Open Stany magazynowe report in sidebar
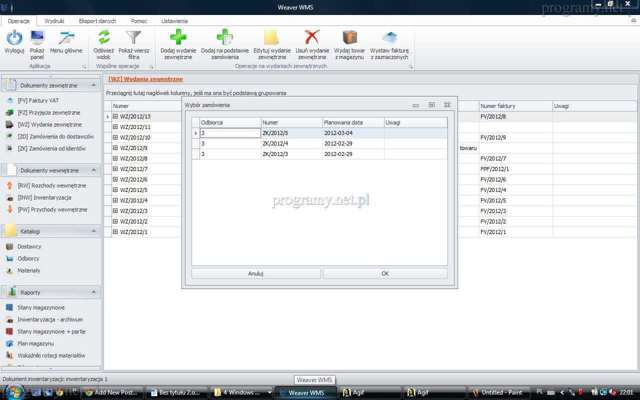 [x=41, y=307]
